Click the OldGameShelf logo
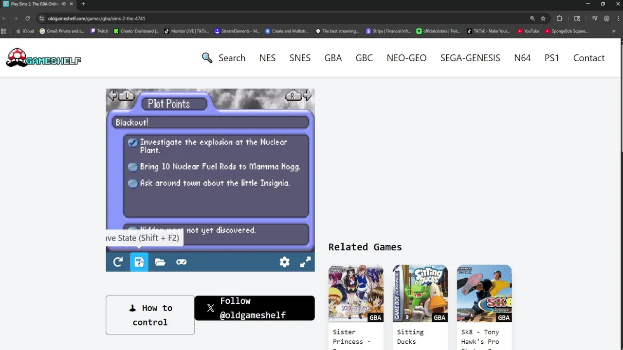The image size is (623, 350). [x=43, y=58]
